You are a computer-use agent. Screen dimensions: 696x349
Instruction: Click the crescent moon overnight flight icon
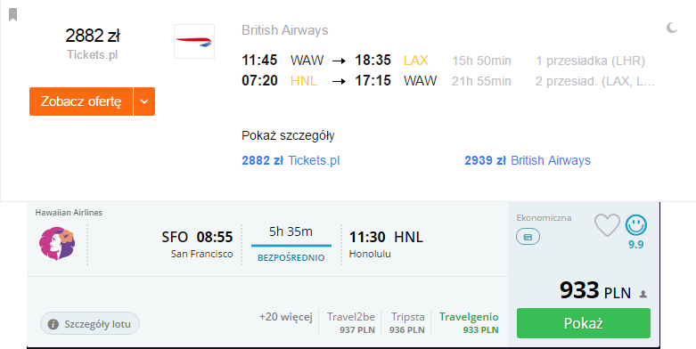tap(672, 28)
